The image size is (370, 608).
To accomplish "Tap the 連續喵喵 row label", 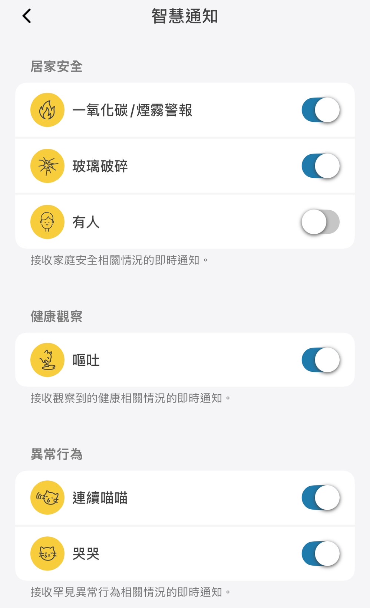I will coord(100,497).
